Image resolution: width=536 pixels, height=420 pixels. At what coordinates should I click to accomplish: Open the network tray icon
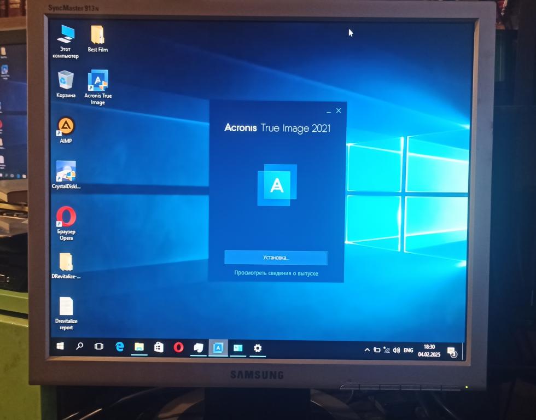click(x=387, y=351)
